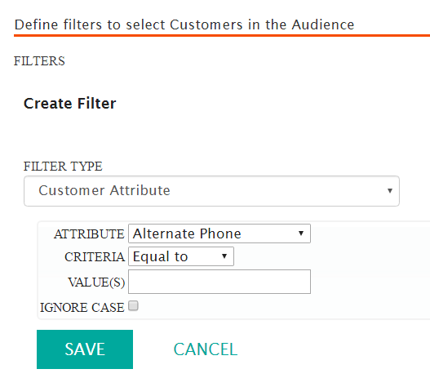Click the arrow icon of the Criteria select
The width and height of the screenshot is (430, 378).
[x=224, y=256]
